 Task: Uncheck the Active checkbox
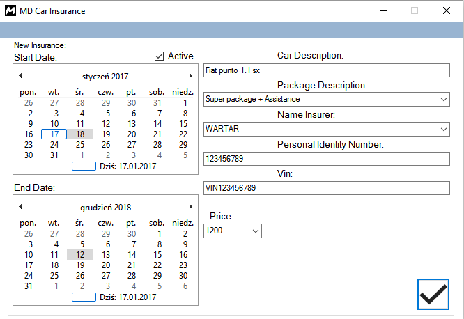click(160, 56)
